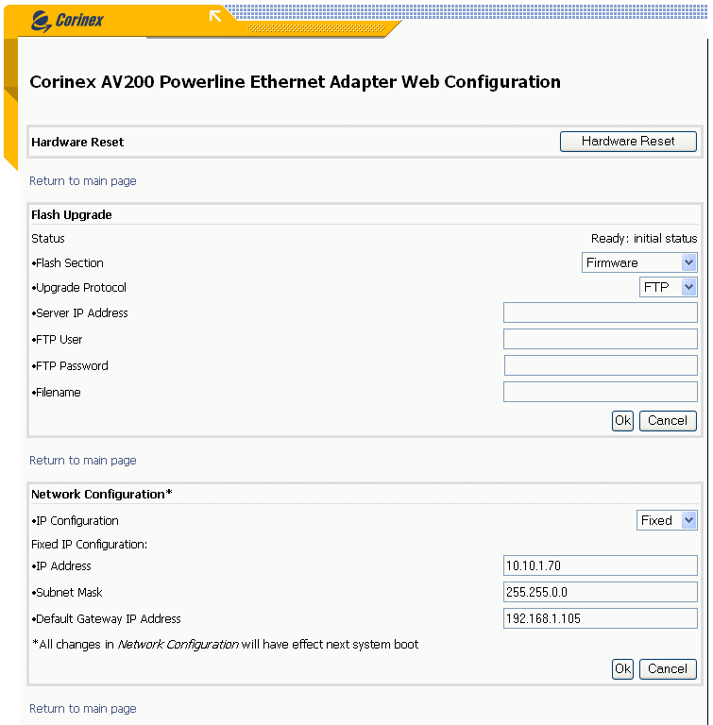Viewport: 713px width, 725px height.
Task: Click the white arrow icon in header
Action: pyautogui.click(x=215, y=16)
